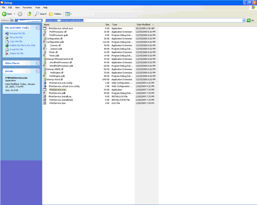Open the Edit menu
Image resolution: width=257 pixels, height=205 pixels.
click(x=10, y=7)
